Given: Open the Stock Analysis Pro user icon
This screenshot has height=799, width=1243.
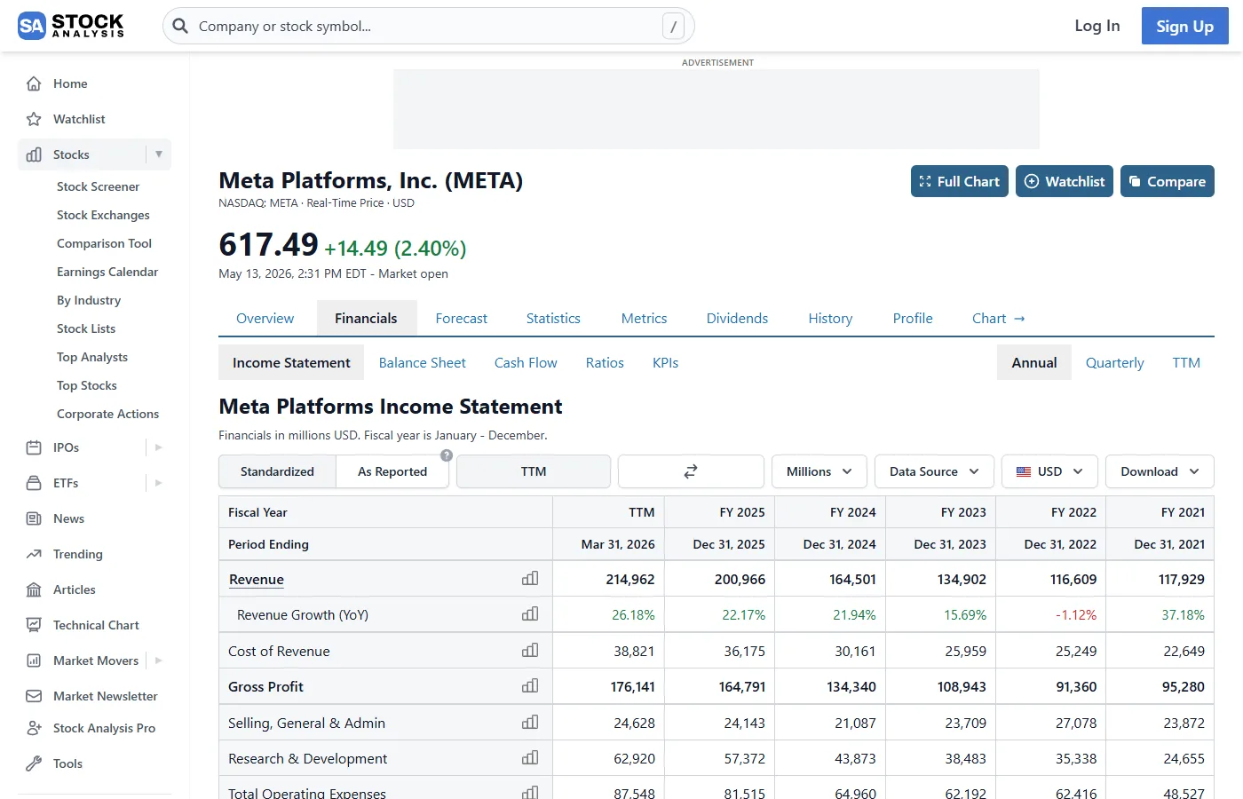Looking at the screenshot, I should click(x=34, y=728).
